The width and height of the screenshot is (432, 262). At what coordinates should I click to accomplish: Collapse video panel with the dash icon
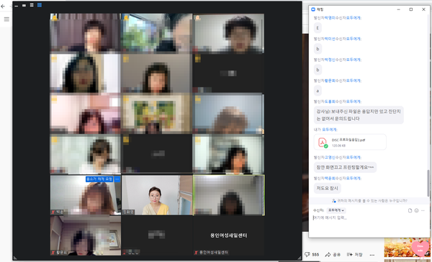[17, 6]
